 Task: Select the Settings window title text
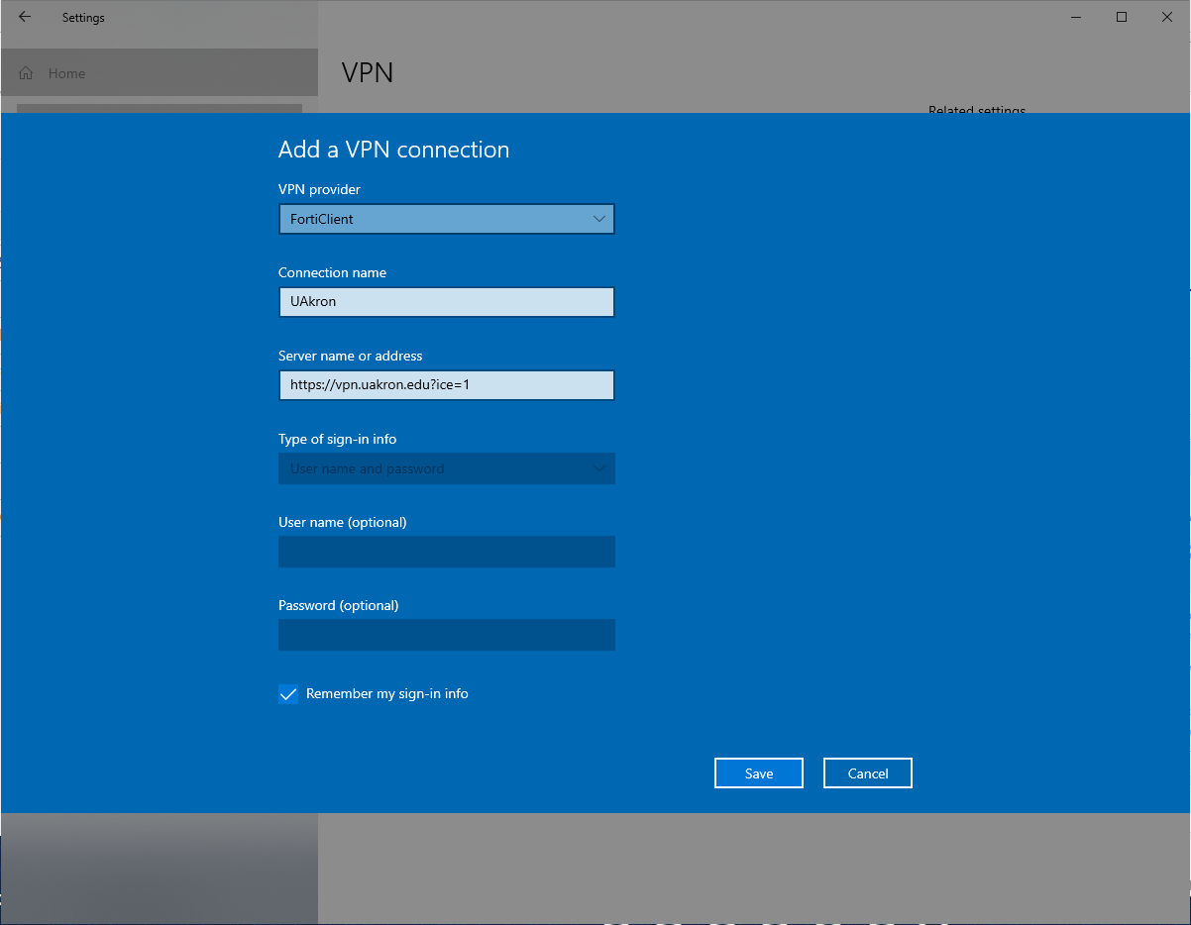coord(83,18)
